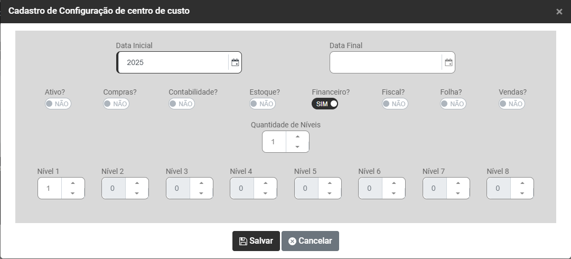Decrease the Quantidade de Níveis value
The image size is (571, 259).
[x=297, y=147]
